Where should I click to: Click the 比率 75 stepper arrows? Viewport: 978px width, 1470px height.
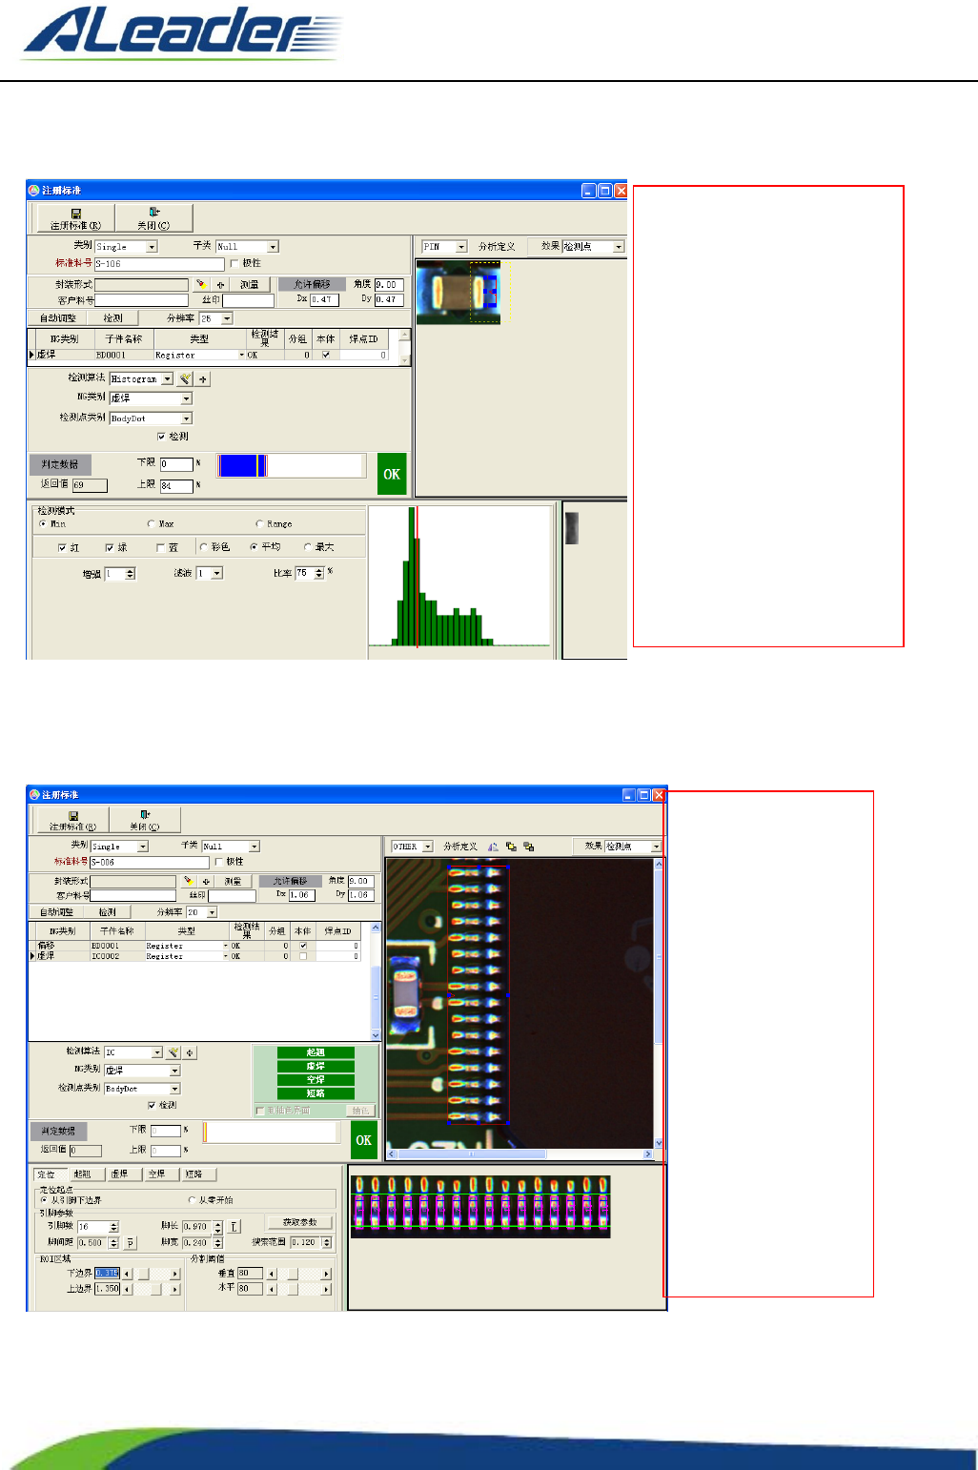click(319, 573)
